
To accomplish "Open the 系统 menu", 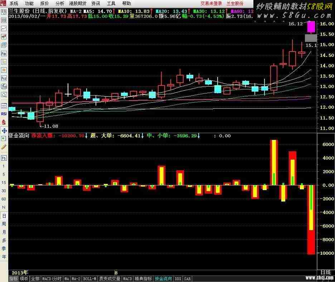I will coord(14,4).
